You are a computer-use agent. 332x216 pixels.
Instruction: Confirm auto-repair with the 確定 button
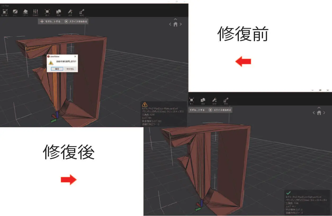(x=57, y=69)
